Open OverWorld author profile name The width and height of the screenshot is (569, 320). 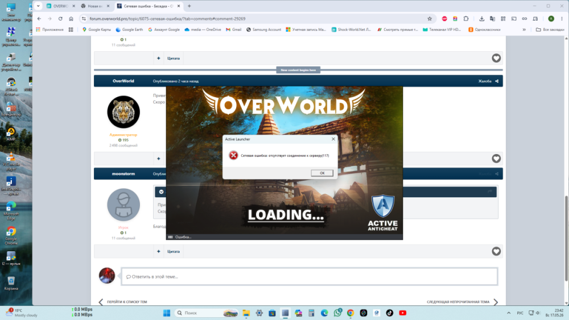tap(123, 81)
